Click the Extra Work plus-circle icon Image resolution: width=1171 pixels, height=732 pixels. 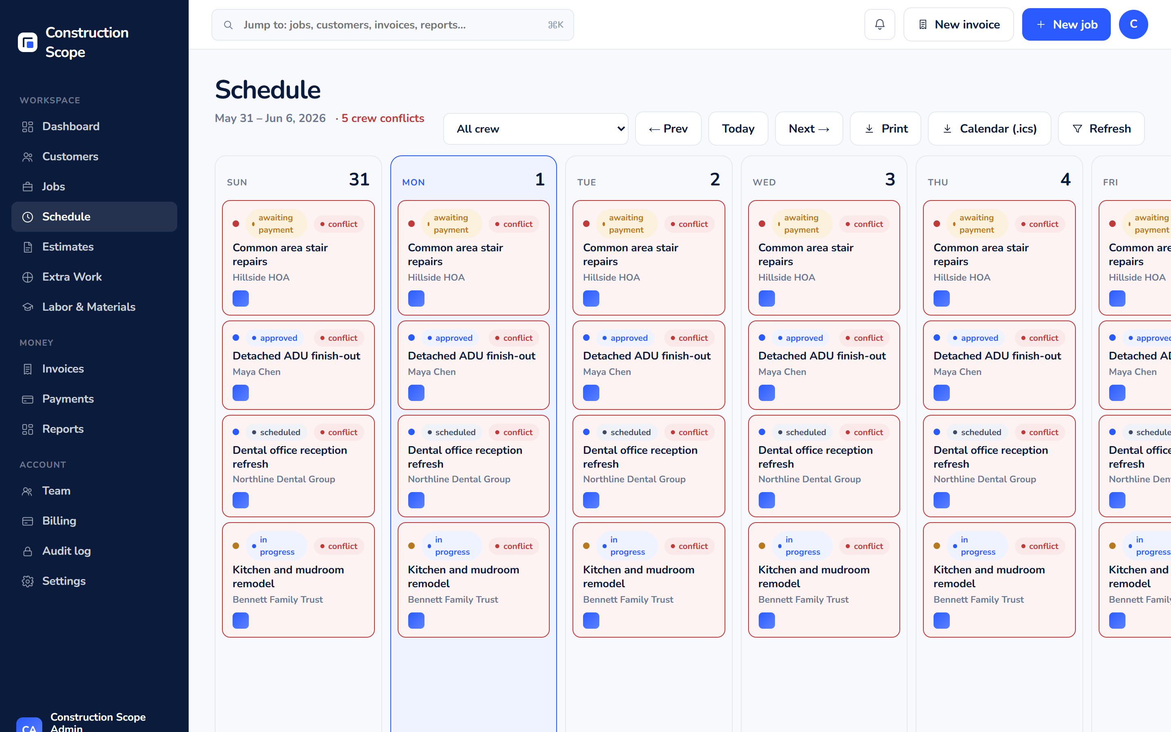(x=28, y=277)
